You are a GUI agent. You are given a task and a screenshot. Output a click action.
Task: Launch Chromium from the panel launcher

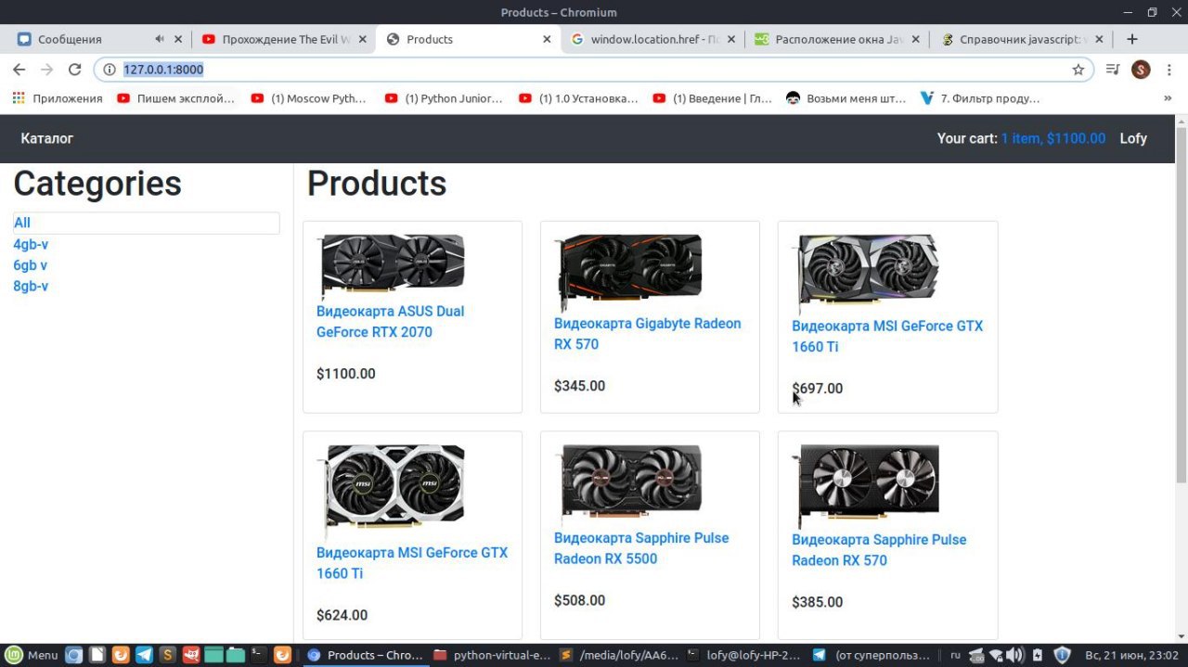pyautogui.click(x=73, y=655)
